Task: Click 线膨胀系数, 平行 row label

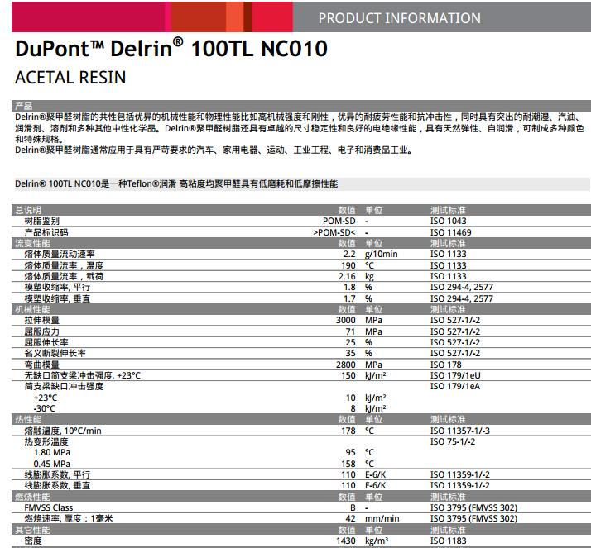Action: 57,475
